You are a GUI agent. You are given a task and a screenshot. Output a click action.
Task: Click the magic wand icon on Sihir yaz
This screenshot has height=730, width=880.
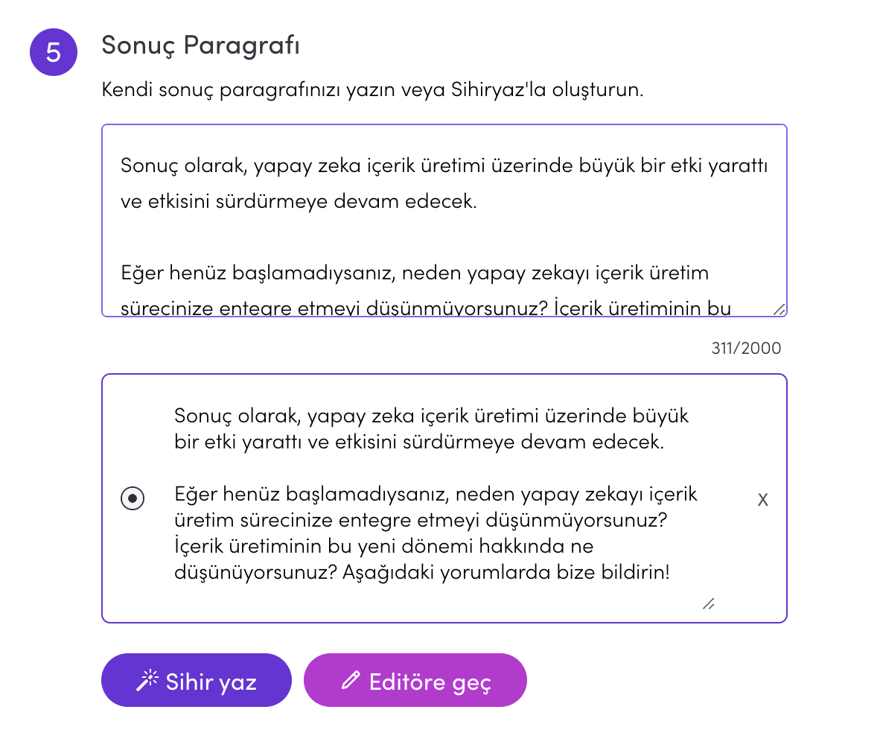pos(147,681)
